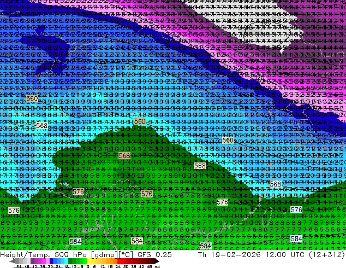
Task: Click the pale pink legend swatch
Action: coord(47,261)
